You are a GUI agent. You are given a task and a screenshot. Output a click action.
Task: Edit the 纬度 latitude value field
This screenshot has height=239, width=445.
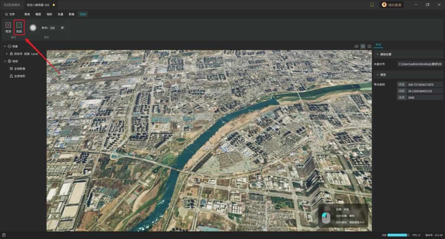(425, 91)
